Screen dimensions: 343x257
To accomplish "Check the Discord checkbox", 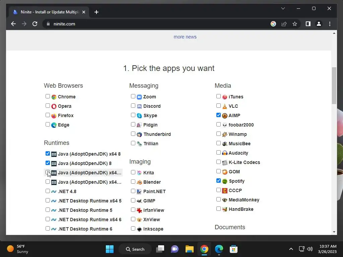I will click(x=133, y=105).
